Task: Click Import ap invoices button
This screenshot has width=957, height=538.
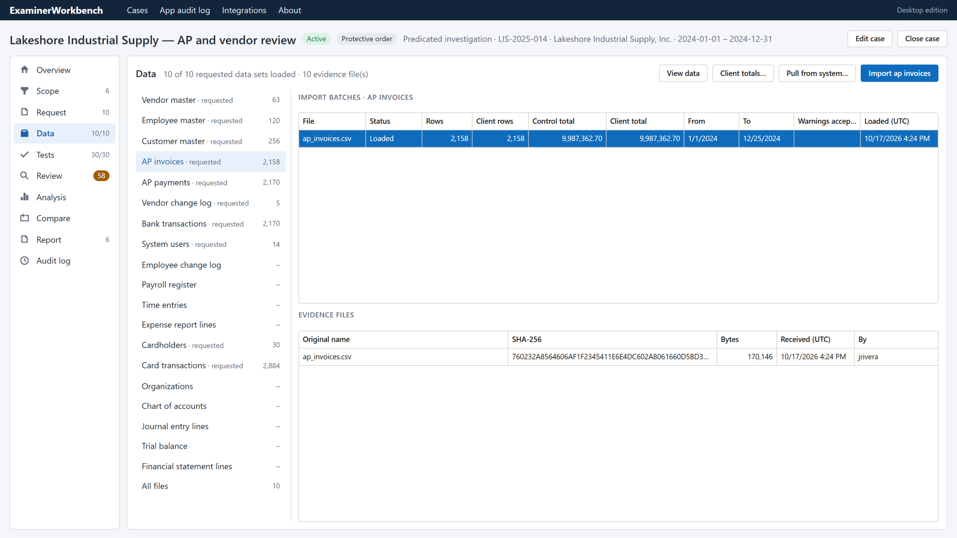Action: tap(899, 74)
